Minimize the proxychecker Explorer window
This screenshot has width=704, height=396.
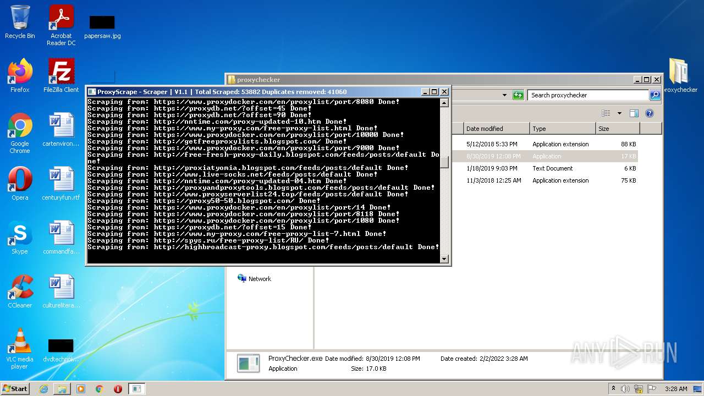coord(637,80)
